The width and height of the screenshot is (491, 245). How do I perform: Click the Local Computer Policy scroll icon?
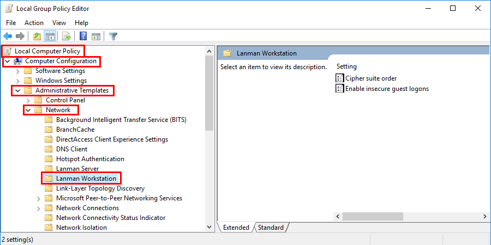pos(8,51)
